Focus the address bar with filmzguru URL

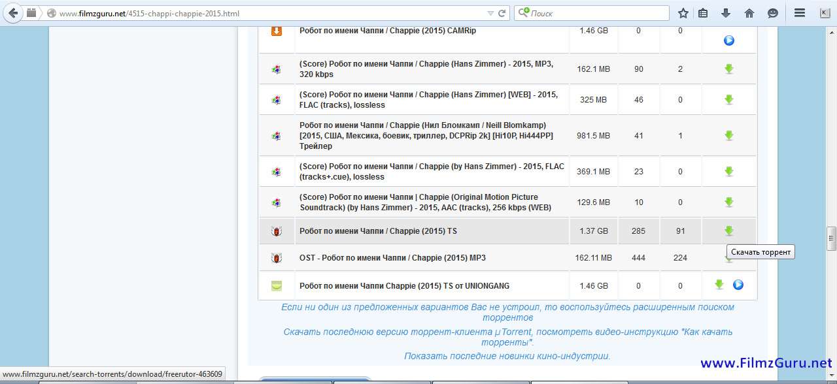(262, 13)
